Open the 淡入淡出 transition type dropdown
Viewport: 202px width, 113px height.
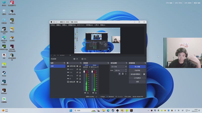click(119, 67)
